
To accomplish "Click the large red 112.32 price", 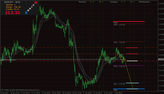I will [x=13, y=13].
